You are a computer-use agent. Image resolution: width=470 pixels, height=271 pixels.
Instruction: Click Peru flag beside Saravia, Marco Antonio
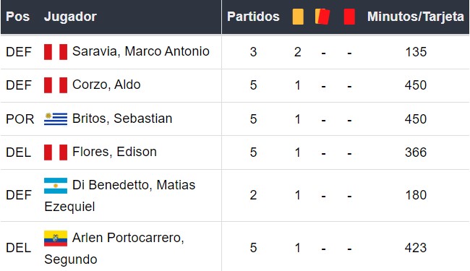click(56, 52)
